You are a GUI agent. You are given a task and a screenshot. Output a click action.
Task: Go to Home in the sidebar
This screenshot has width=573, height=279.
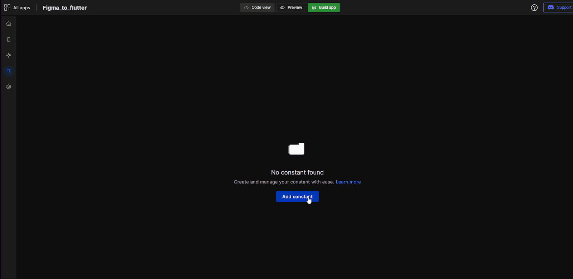(x=9, y=24)
